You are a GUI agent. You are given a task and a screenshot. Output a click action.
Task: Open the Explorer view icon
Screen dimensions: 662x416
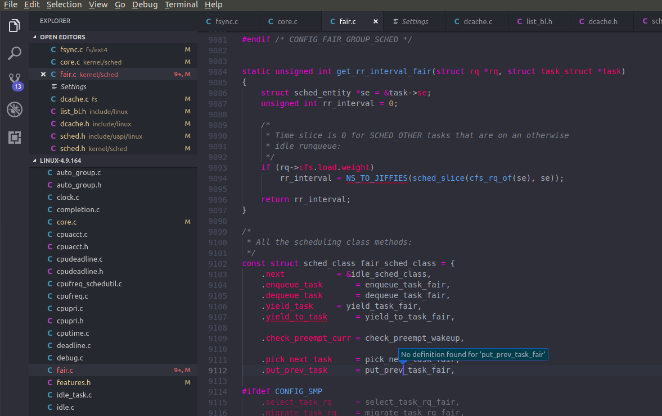click(14, 26)
